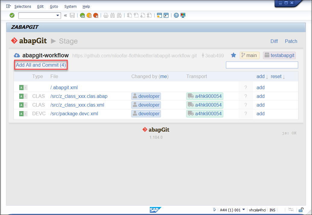The width and height of the screenshot is (312, 215).
Task: Open the Selections menu
Action: (x=23, y=7)
